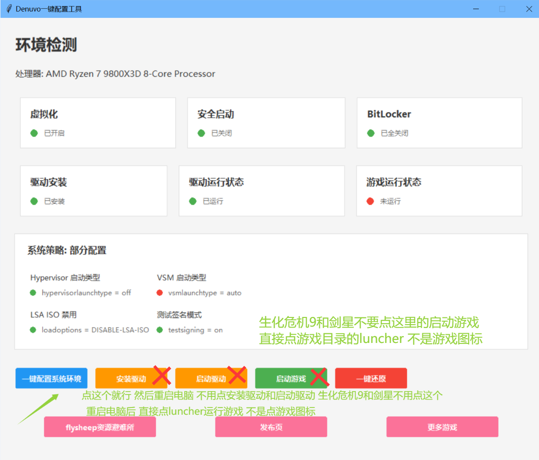This screenshot has width=539, height=460.
Task: Click the 一键配置系统环境 blue button
Action: click(51, 379)
